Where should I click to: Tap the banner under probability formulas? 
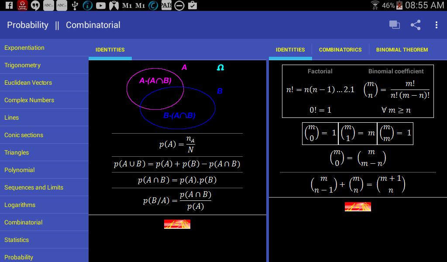click(177, 224)
